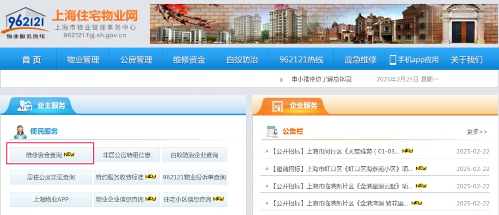Click 更多>> in 公告栏
Screen dimensions: 499x215
tap(477, 132)
